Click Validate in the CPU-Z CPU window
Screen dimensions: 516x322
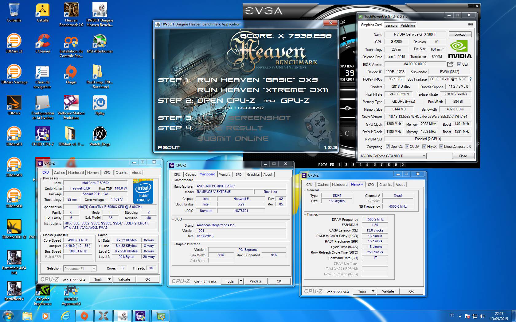124,279
